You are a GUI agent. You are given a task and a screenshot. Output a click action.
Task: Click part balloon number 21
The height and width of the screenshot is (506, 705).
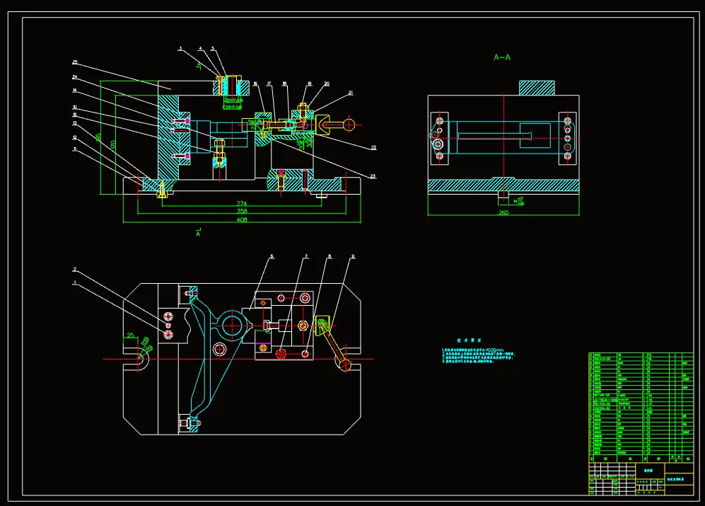351,93
